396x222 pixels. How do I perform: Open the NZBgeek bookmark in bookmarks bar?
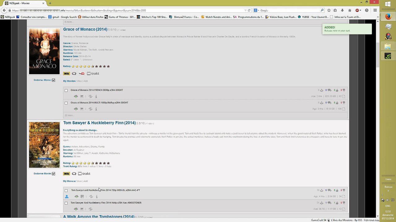click(x=8, y=17)
